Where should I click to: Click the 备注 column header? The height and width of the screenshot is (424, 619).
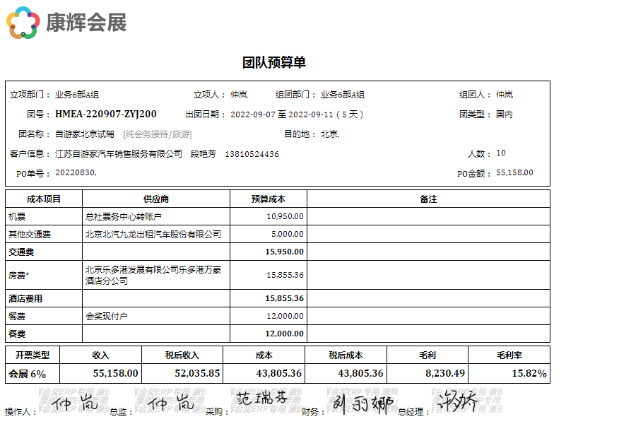(x=428, y=199)
